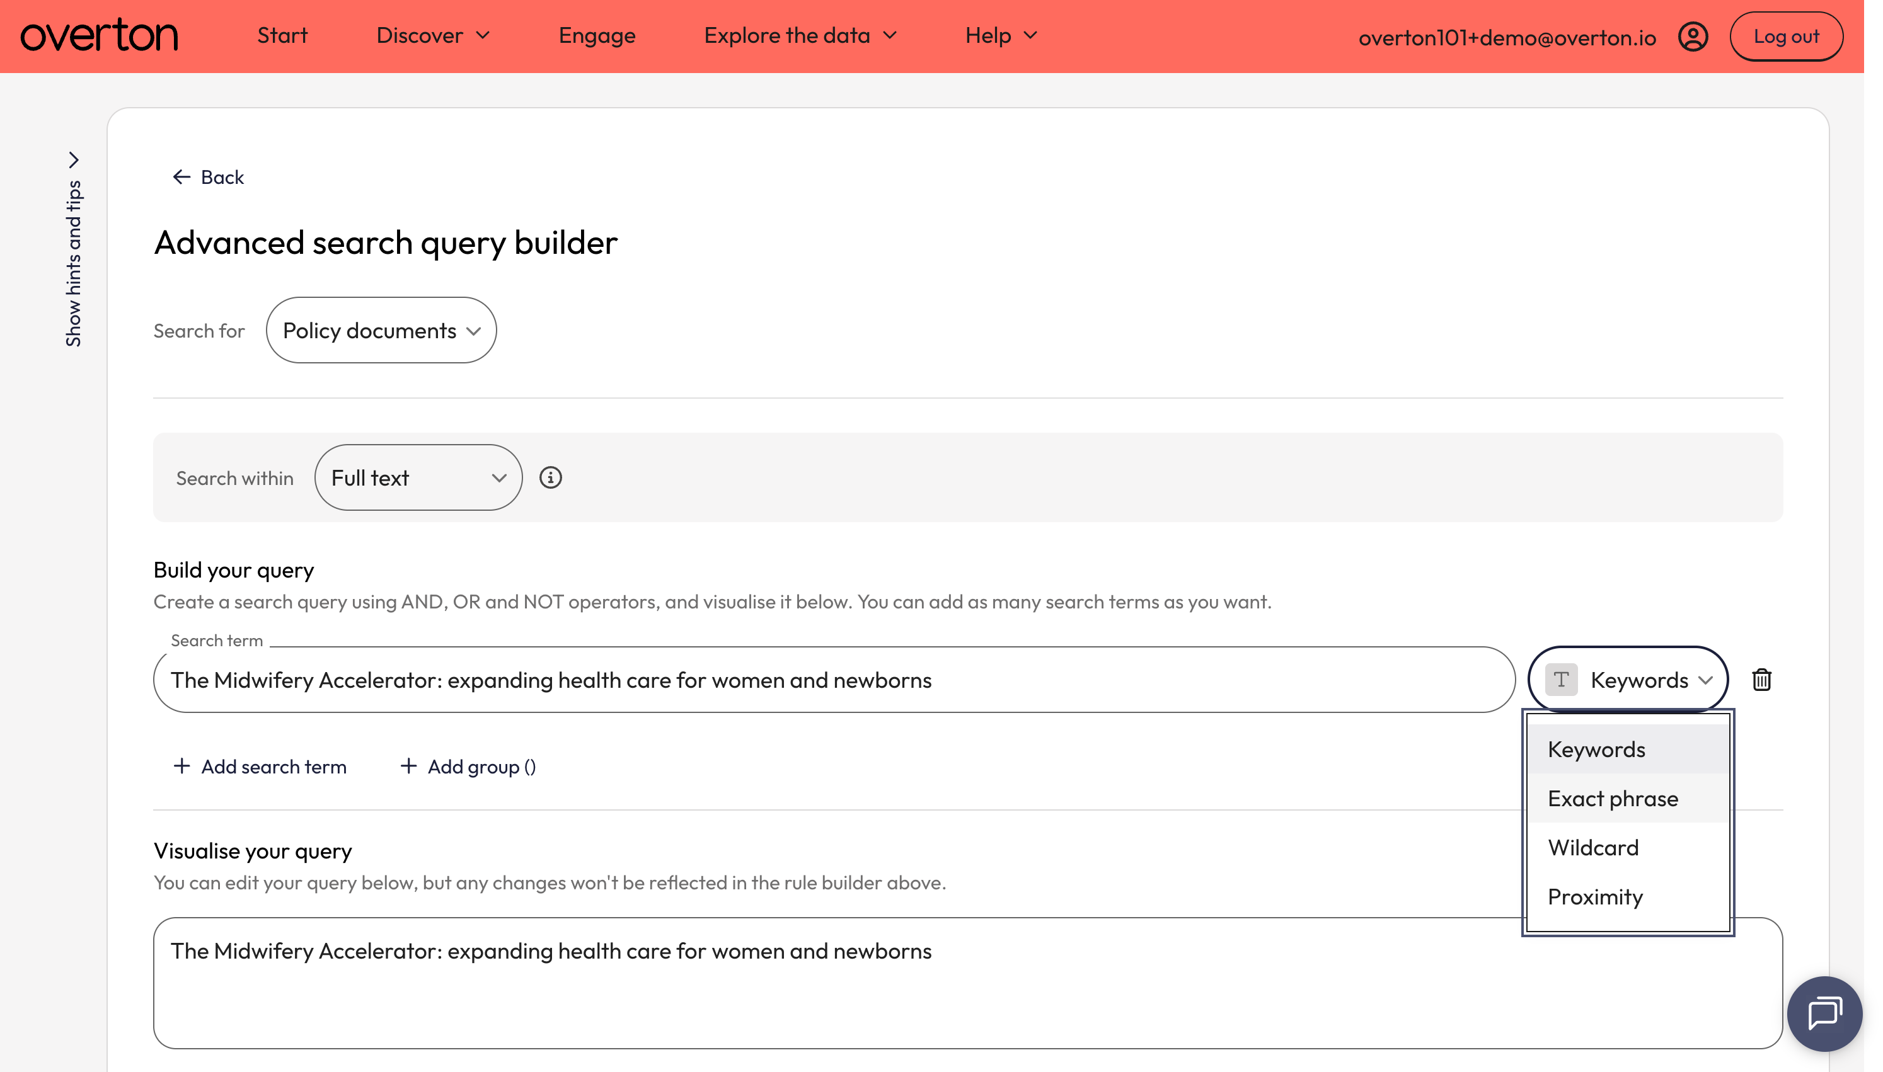Open the Help dropdown menu
The height and width of the screenshot is (1072, 1883).
pos(1001,35)
